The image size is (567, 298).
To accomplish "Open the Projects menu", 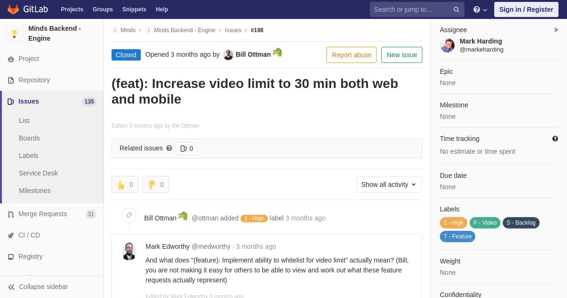I will pos(72,9).
